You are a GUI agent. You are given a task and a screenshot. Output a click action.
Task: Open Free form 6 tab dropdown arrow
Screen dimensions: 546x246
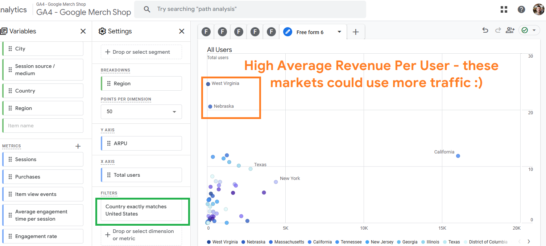coord(339,32)
